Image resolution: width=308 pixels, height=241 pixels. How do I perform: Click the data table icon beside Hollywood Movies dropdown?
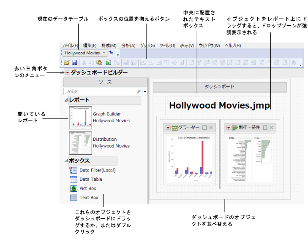(112, 53)
